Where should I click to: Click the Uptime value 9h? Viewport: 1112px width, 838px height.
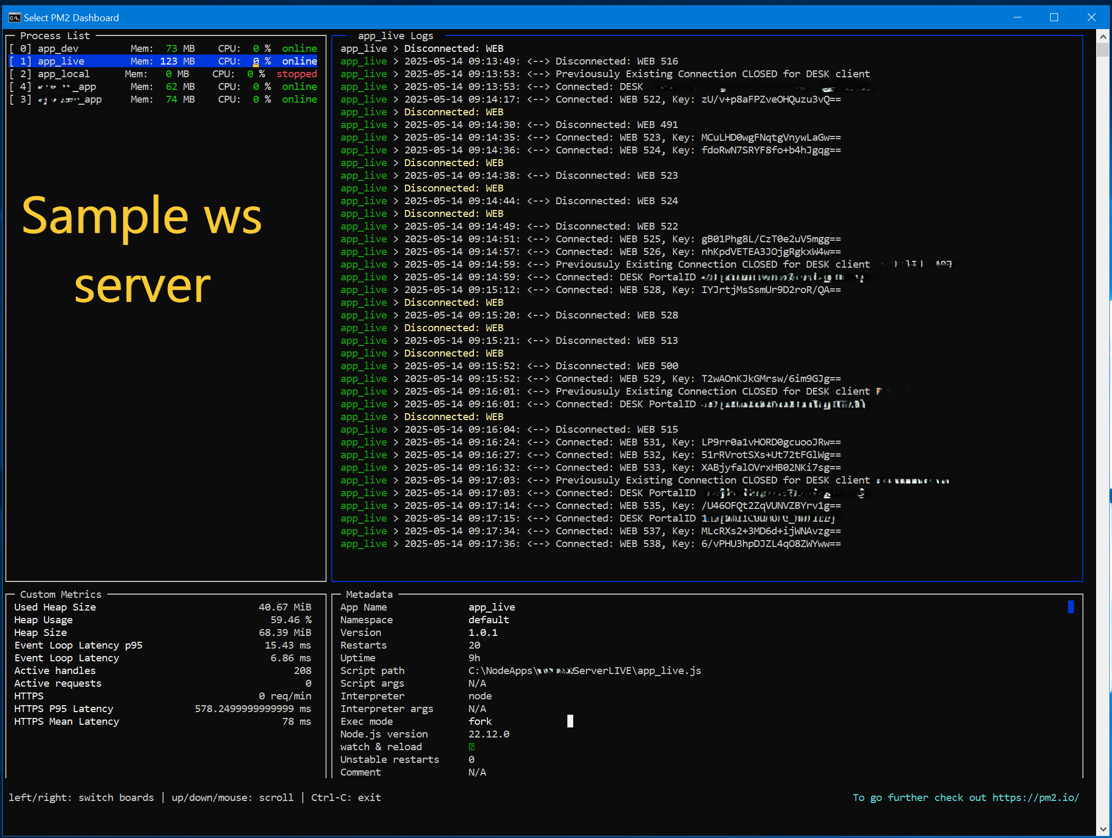[x=474, y=658]
